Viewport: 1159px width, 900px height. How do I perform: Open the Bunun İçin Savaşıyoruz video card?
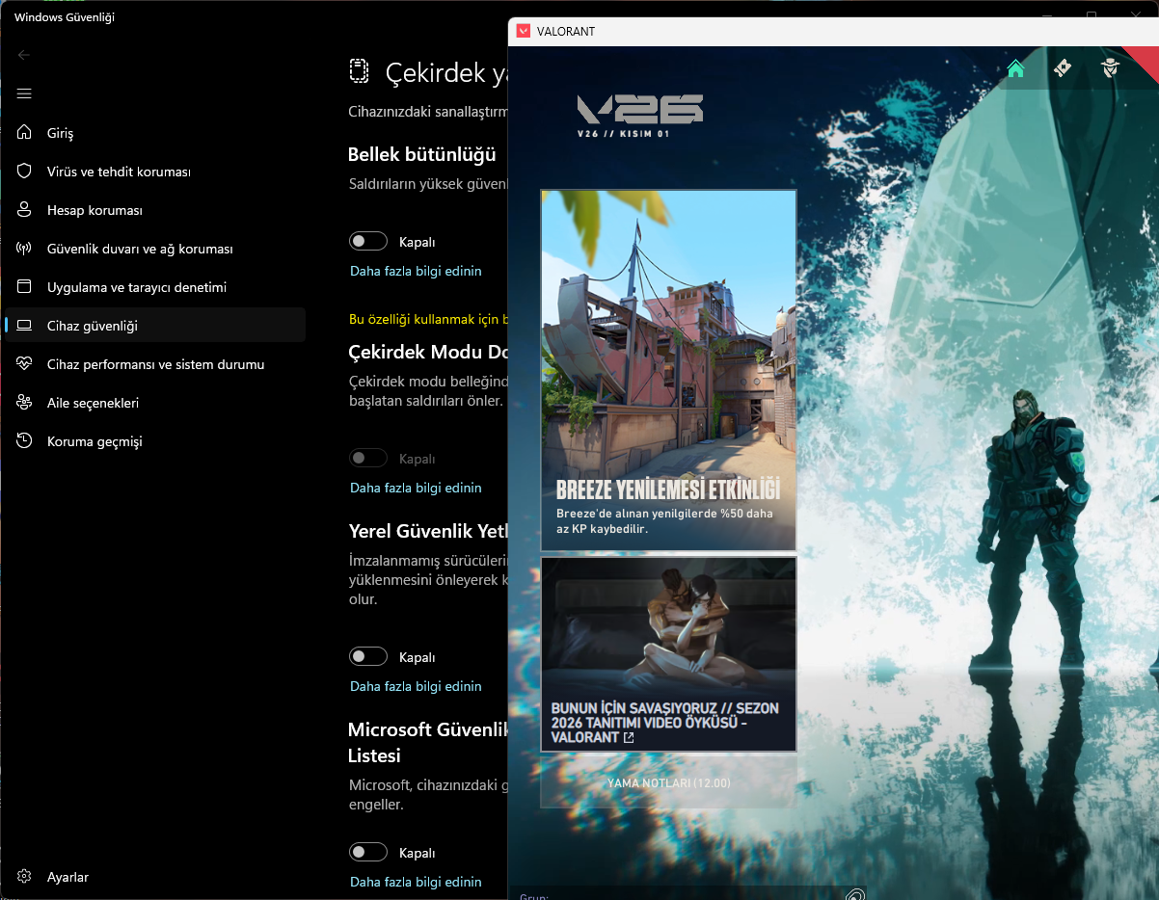(669, 654)
